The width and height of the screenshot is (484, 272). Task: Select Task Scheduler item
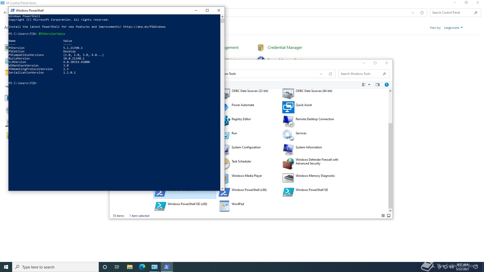pyautogui.click(x=241, y=161)
